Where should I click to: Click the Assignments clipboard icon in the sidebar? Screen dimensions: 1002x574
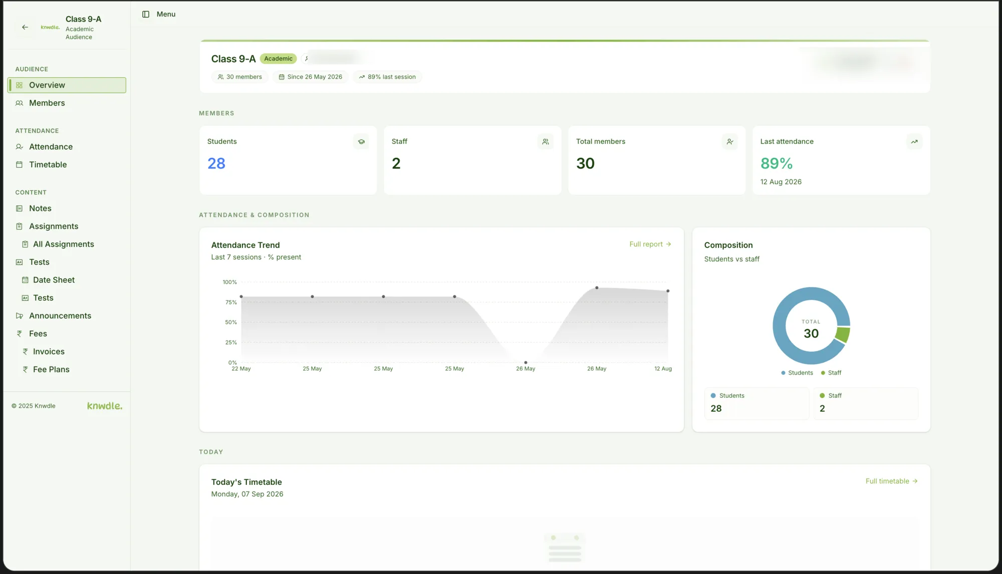point(19,226)
